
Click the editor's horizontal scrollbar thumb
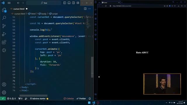[33, 95]
